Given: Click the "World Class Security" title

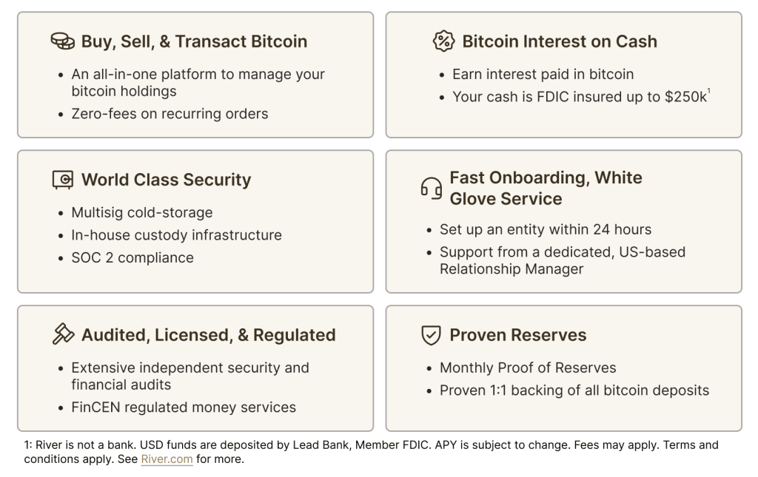Looking at the screenshot, I should pos(166,180).
